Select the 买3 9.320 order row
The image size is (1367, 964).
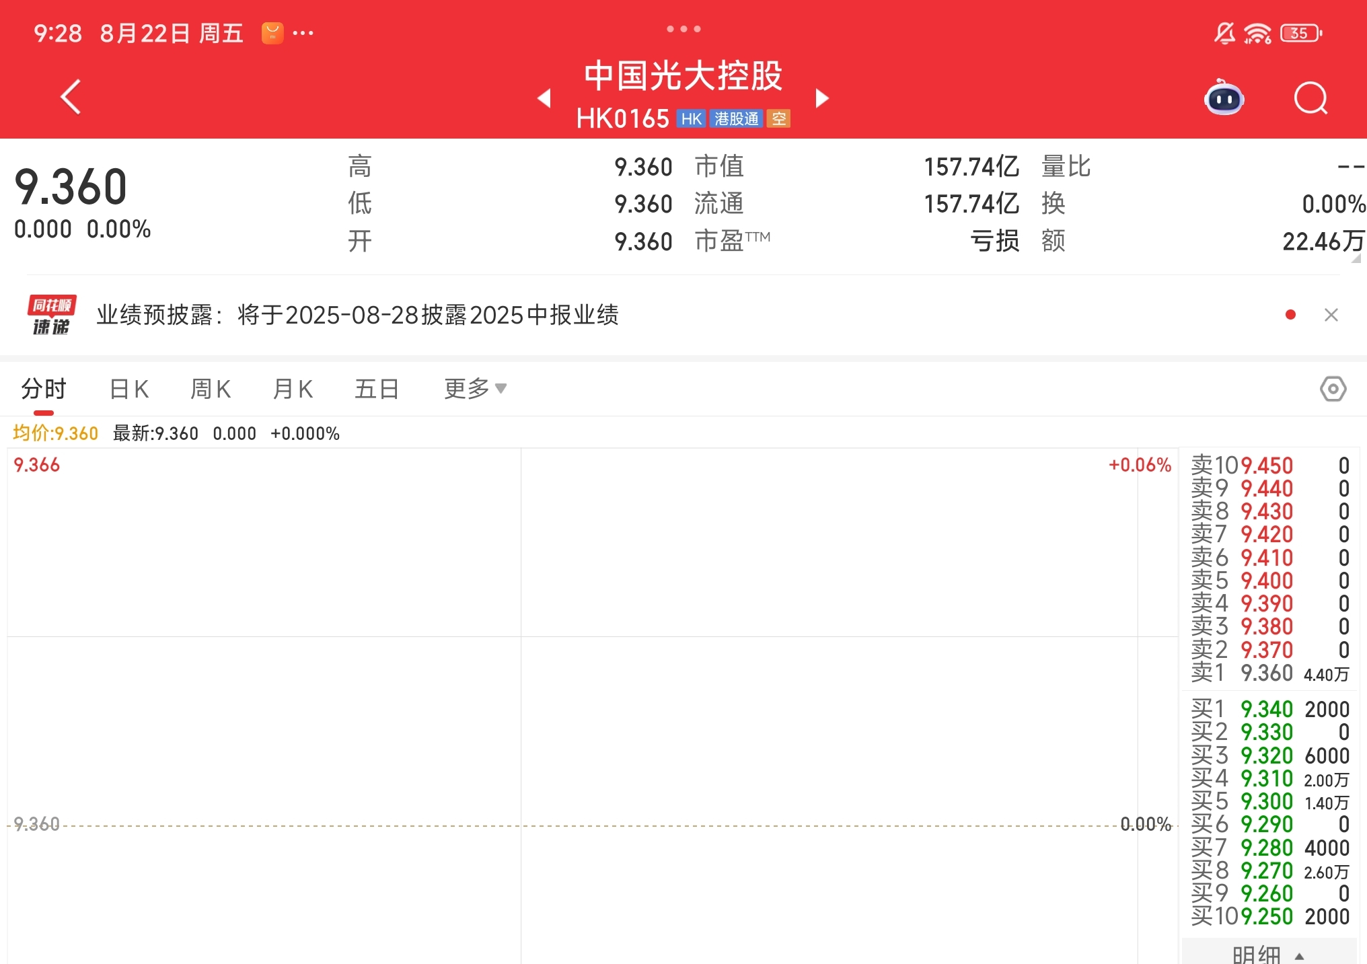[x=1270, y=755]
